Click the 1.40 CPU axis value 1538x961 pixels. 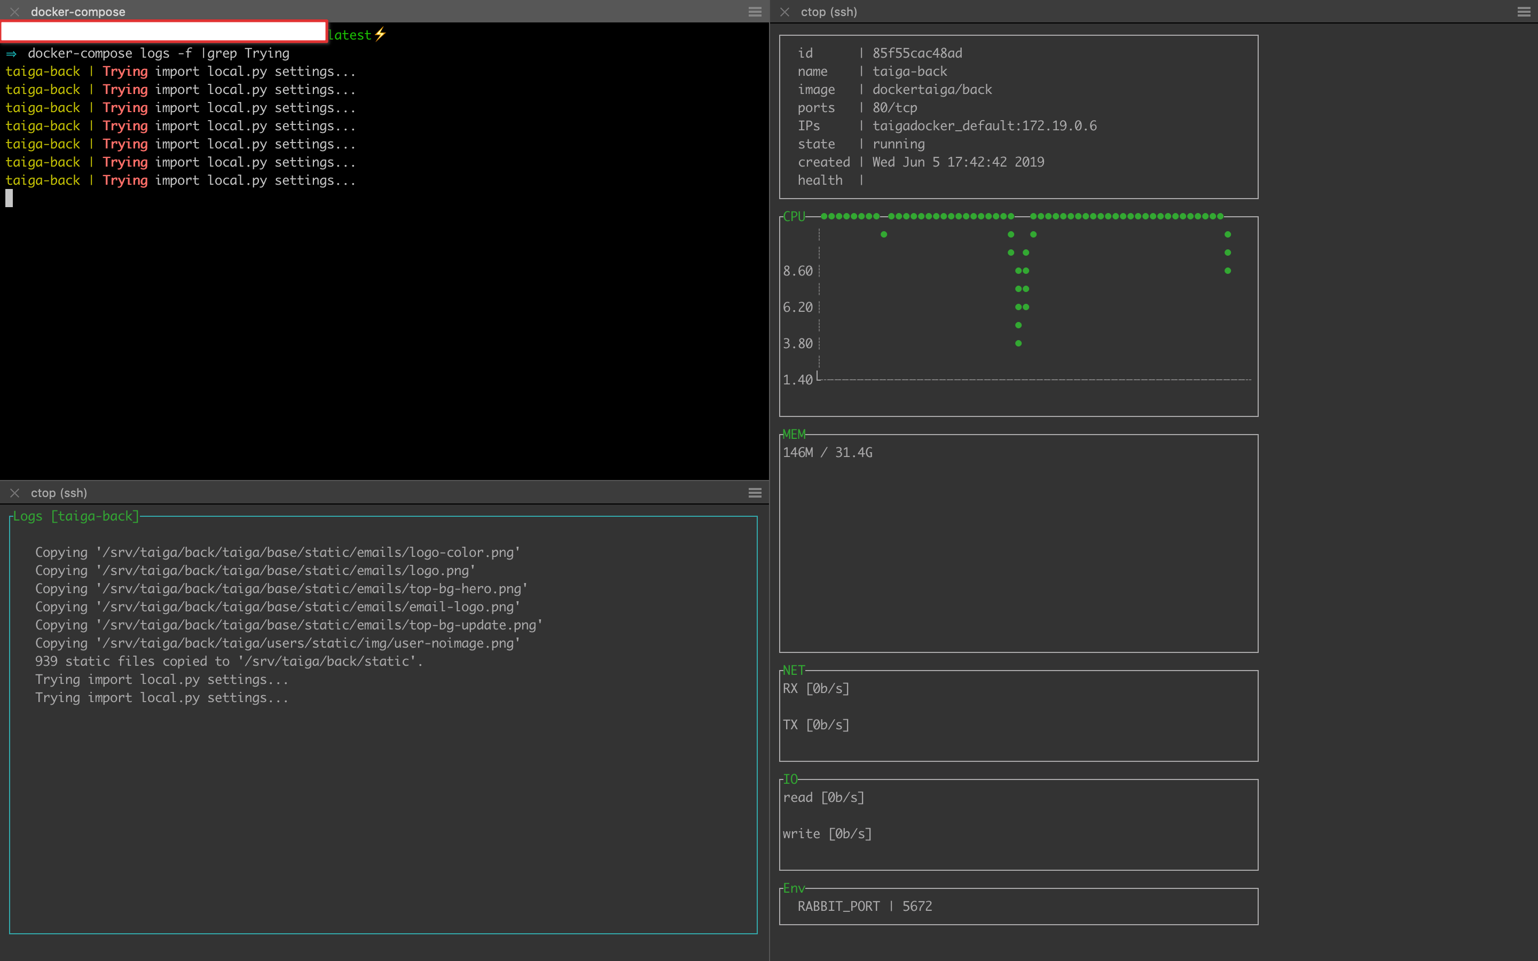[798, 380]
